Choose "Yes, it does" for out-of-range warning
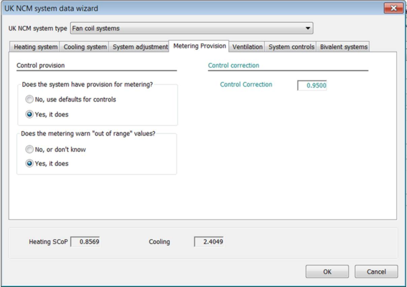This screenshot has width=407, height=287. pos(30,163)
